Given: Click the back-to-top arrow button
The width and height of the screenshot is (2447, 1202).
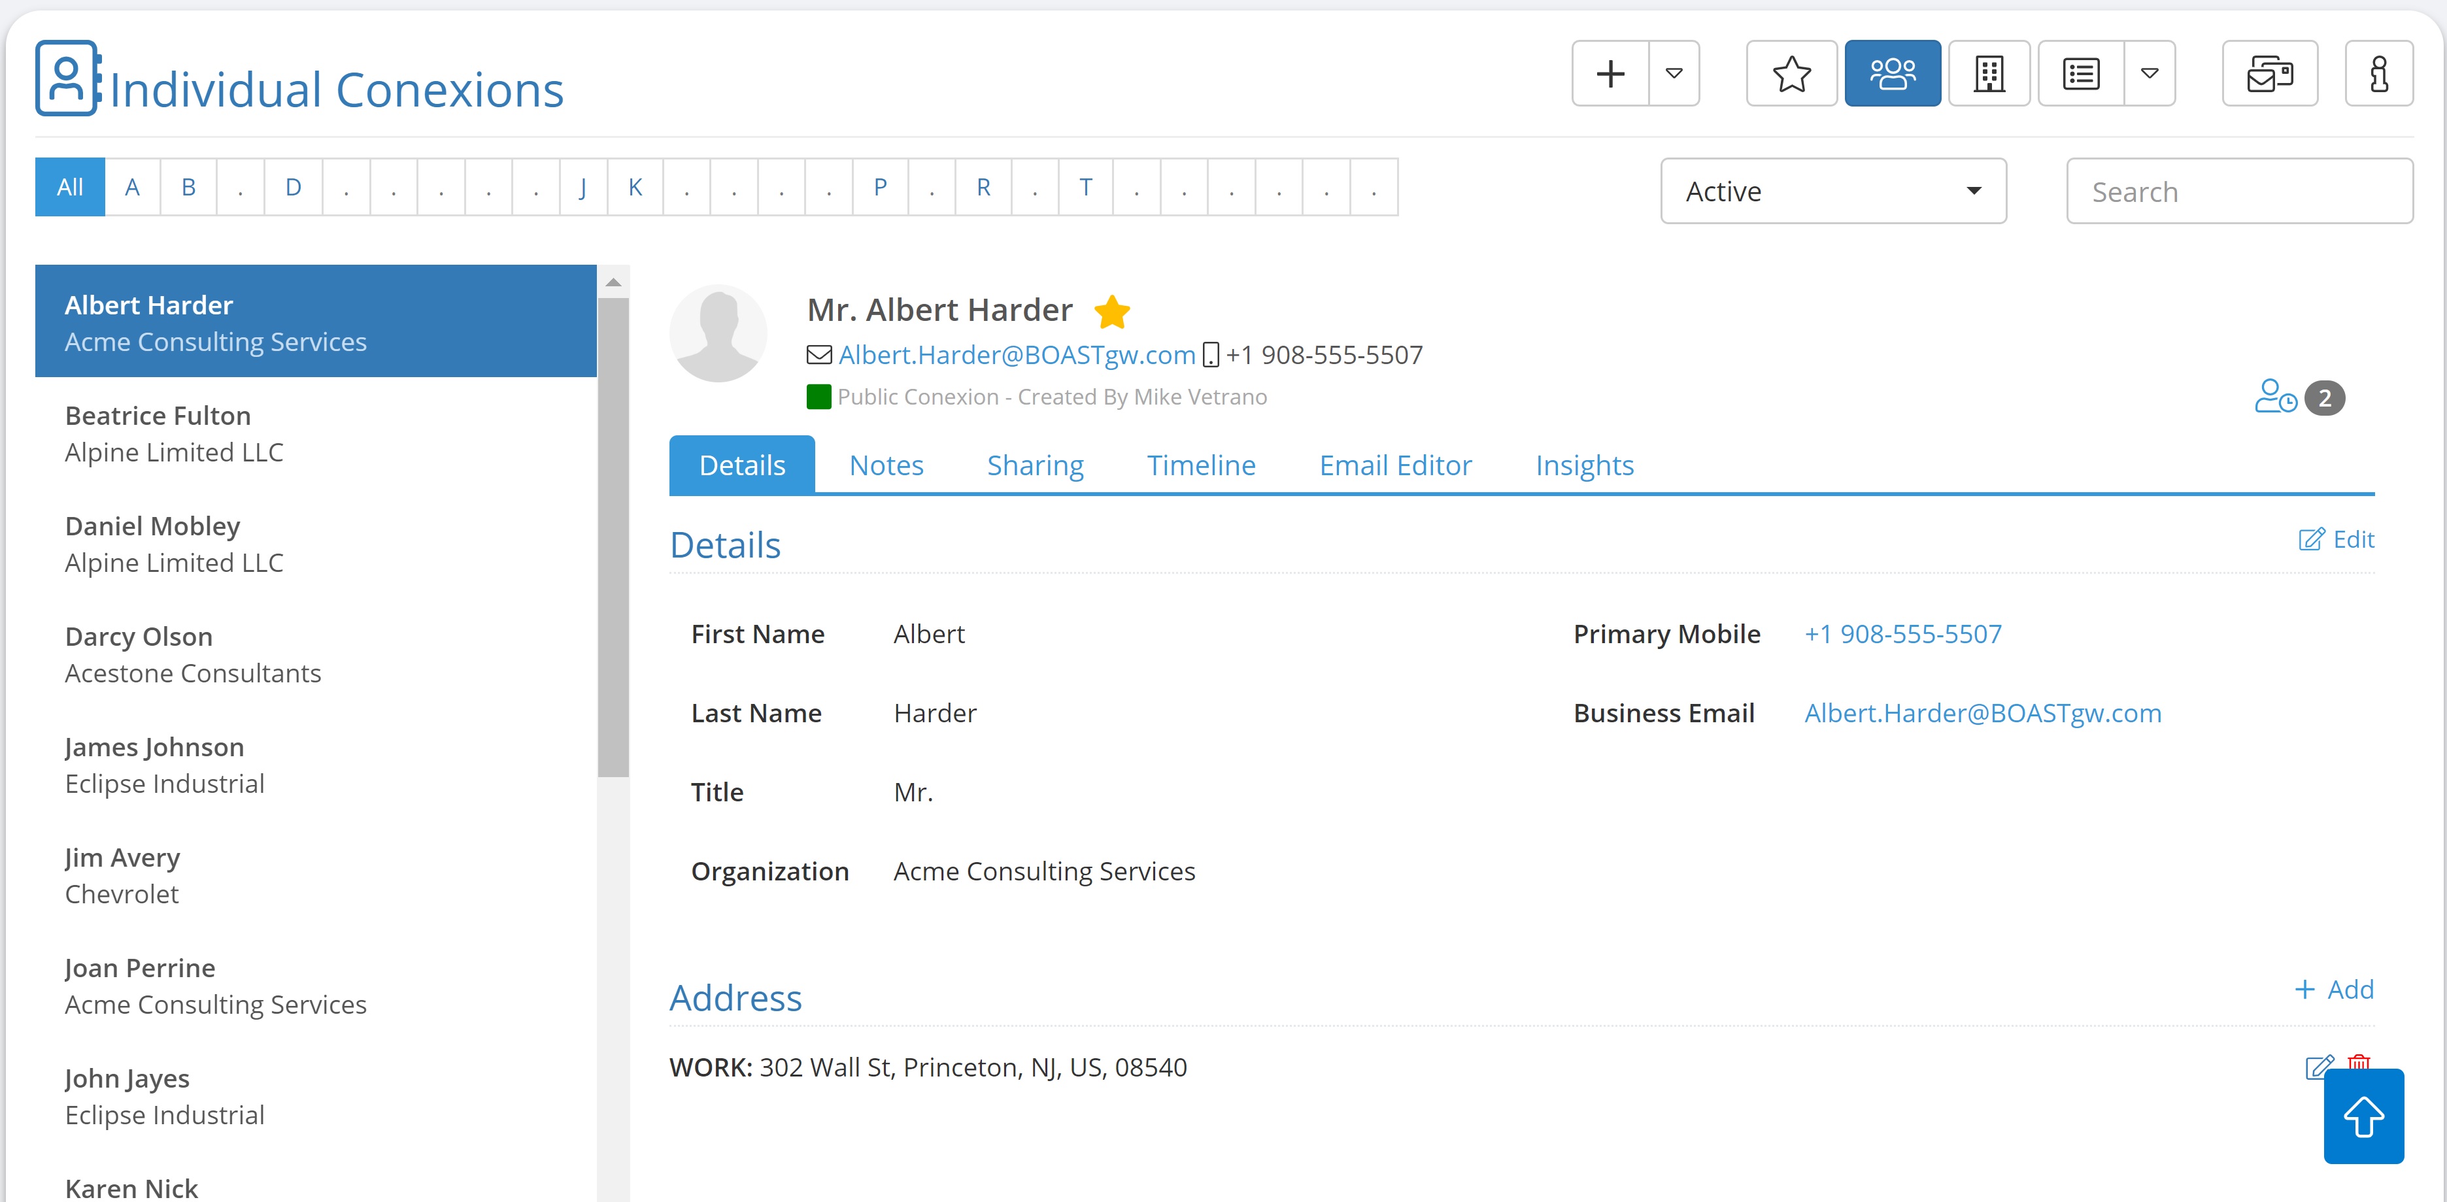Looking at the screenshot, I should click(x=2363, y=1116).
